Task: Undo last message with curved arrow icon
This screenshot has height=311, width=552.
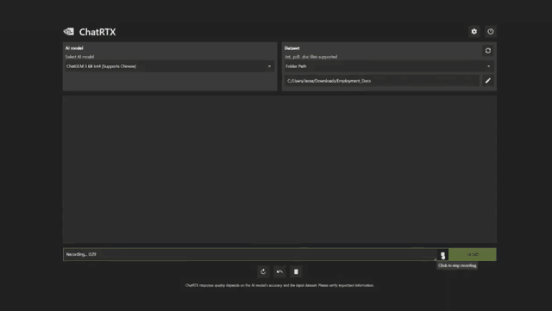Action: point(279,271)
